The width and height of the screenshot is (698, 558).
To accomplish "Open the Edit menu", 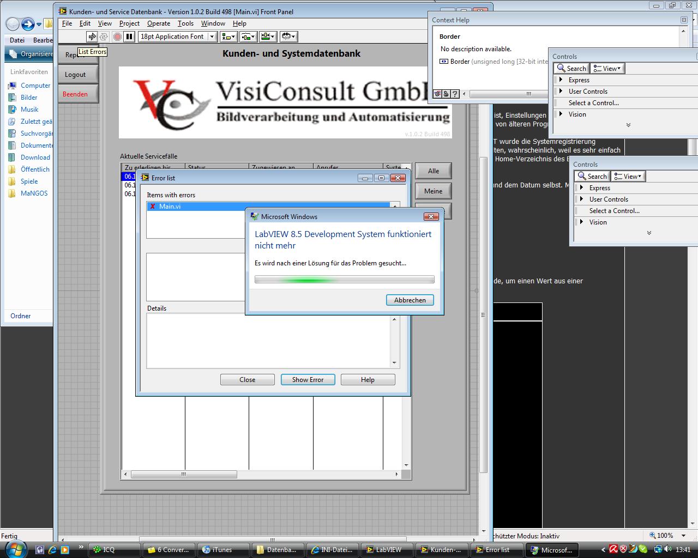I will 85,23.
